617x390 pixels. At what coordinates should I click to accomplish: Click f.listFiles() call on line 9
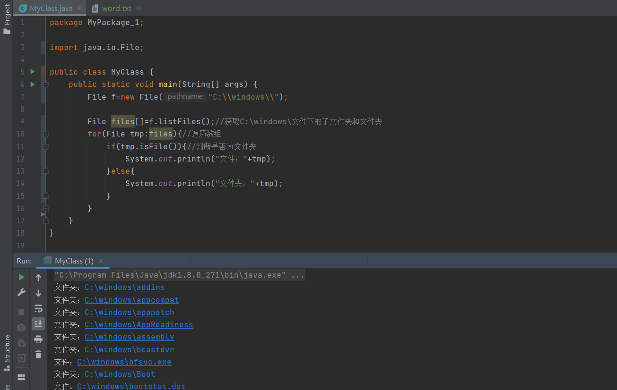tap(179, 121)
